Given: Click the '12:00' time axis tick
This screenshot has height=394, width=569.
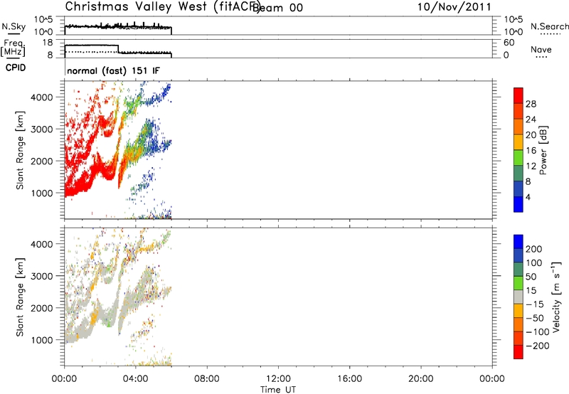Looking at the screenshot, I should coord(278,379).
